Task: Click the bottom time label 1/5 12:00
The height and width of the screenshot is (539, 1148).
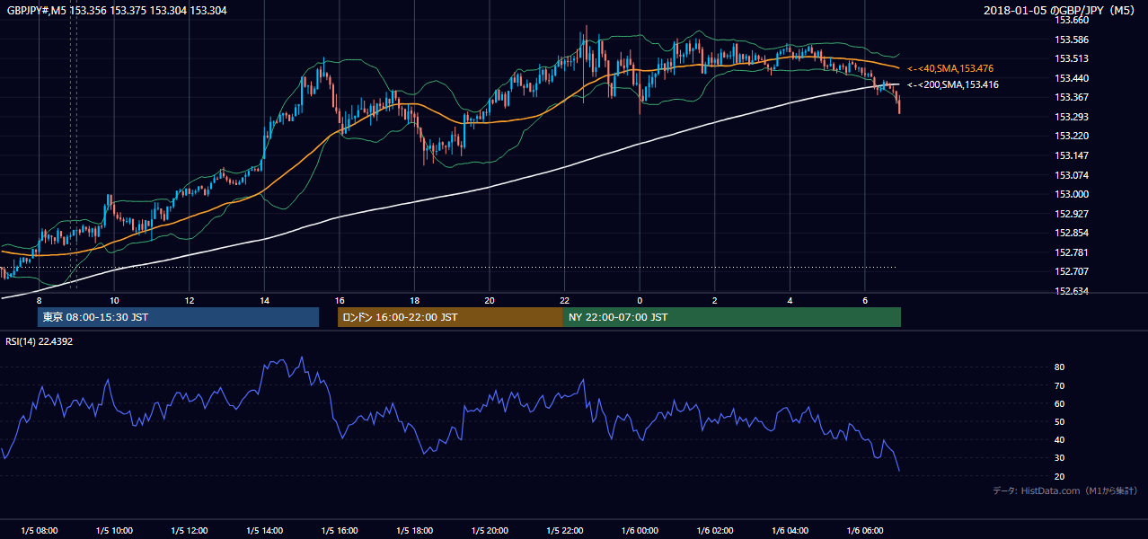Action: (190, 531)
